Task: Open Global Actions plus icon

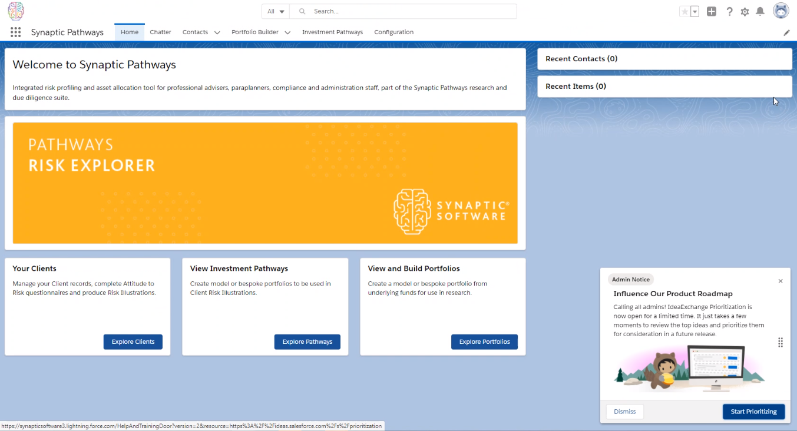Action: [712, 12]
